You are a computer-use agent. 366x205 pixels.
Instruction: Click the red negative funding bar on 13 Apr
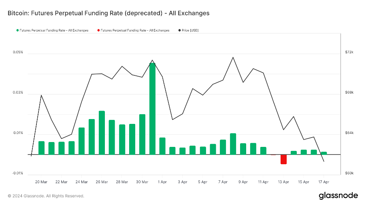pyautogui.click(x=283, y=159)
